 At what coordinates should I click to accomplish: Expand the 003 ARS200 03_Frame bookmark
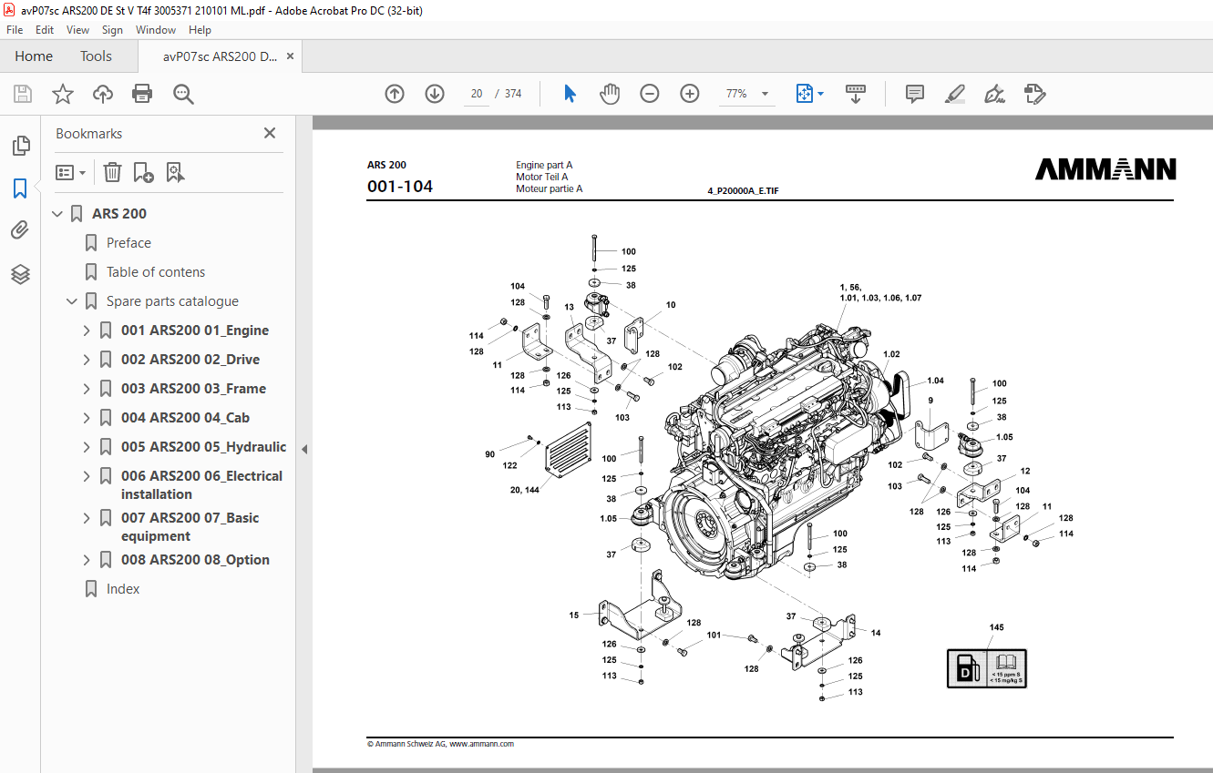[87, 389]
